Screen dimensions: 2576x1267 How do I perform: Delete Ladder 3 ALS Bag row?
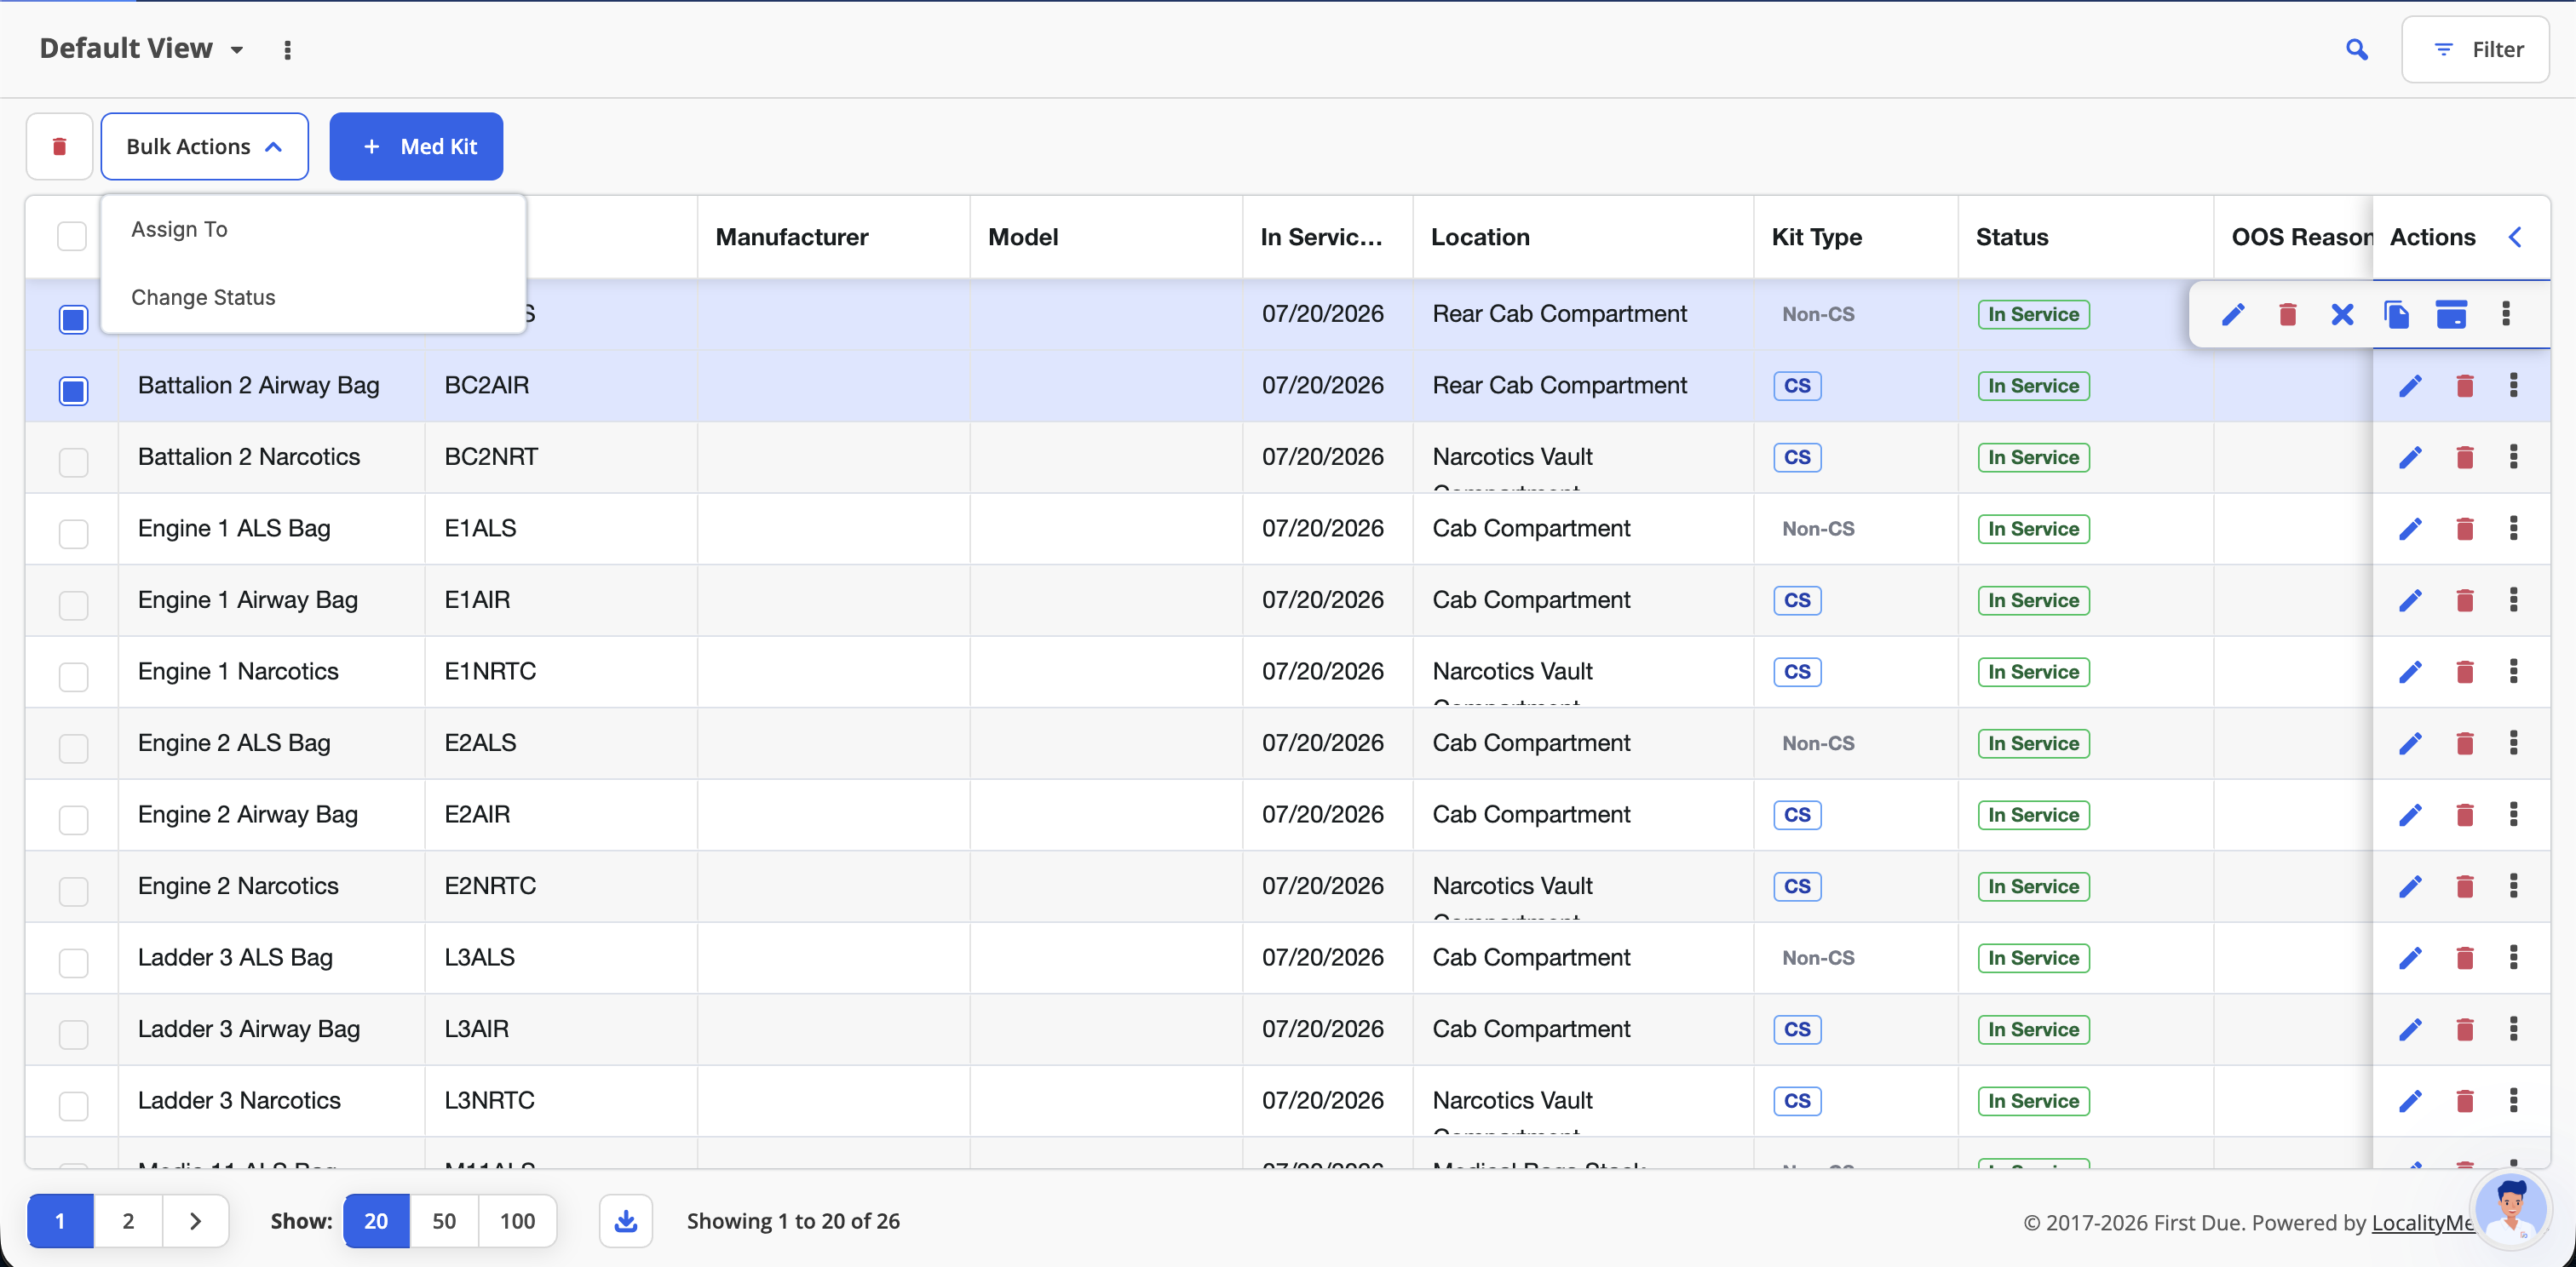click(x=2465, y=958)
